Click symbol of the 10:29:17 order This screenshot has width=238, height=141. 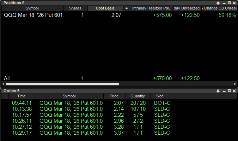click(71, 133)
